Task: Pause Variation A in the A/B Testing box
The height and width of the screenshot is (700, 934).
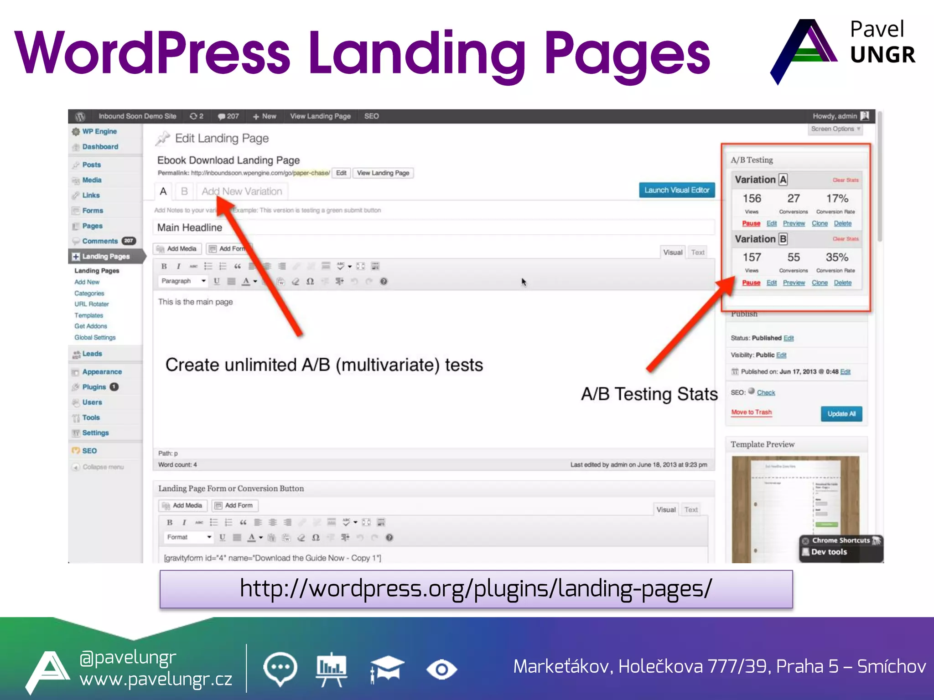Action: click(x=751, y=223)
